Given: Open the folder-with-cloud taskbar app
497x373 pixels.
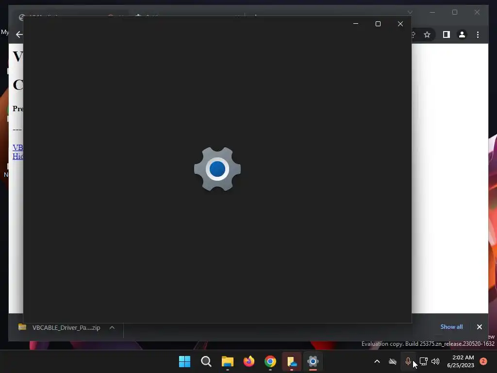Looking at the screenshot, I should [x=292, y=361].
